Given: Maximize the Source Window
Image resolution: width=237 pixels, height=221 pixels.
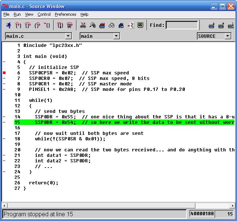Looking at the screenshot, I should (x=222, y=6).
